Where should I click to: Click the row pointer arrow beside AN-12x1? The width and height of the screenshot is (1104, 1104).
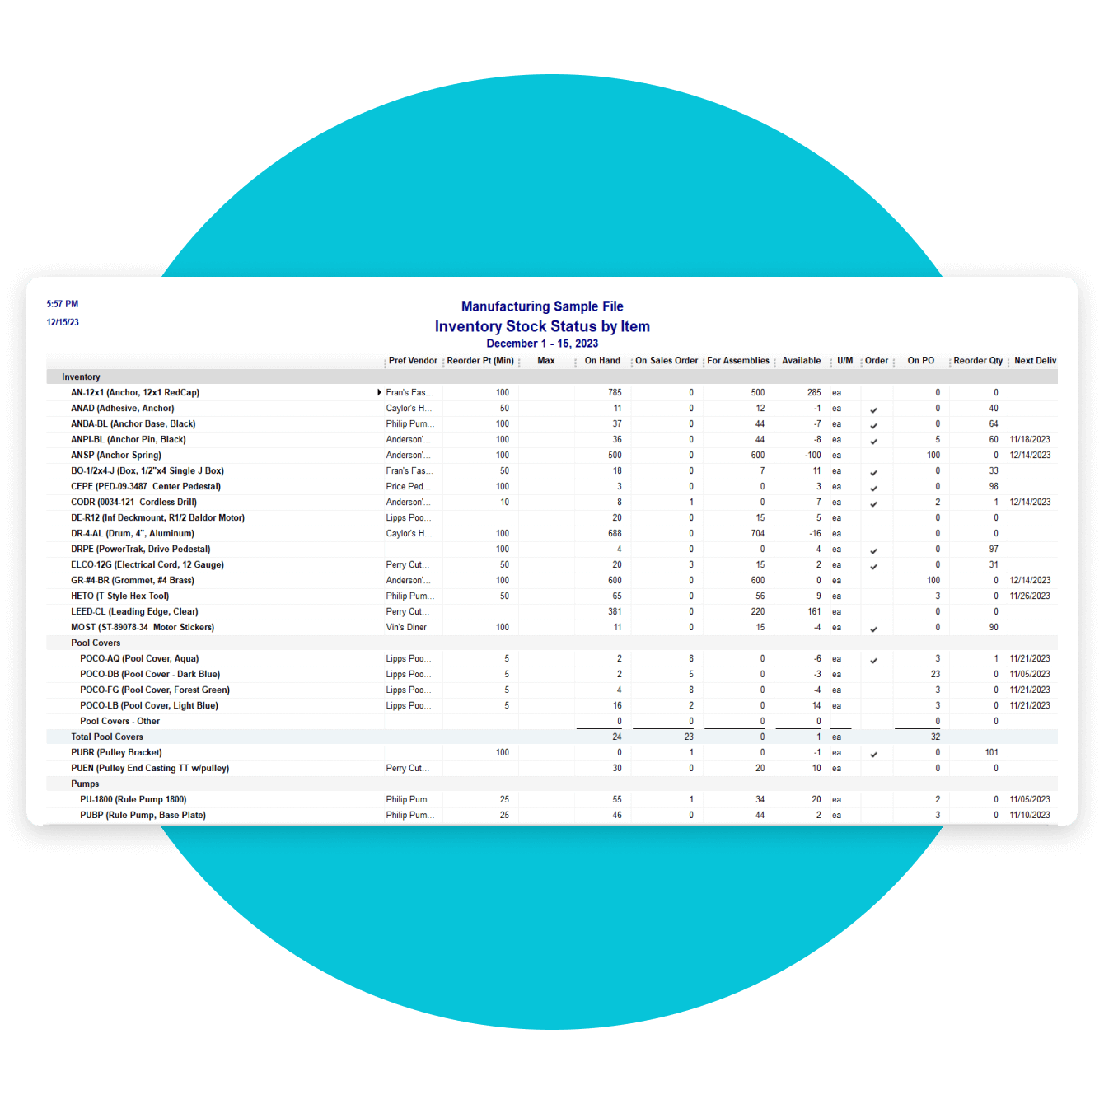(x=379, y=392)
